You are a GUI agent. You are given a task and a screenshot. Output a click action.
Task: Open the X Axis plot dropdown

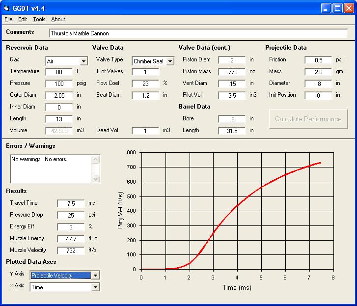click(95, 287)
